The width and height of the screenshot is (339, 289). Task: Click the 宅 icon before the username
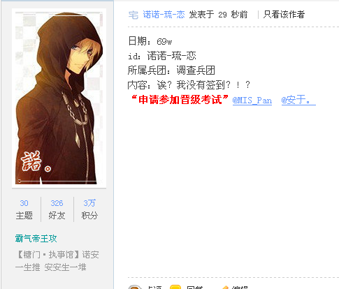pyautogui.click(x=134, y=15)
